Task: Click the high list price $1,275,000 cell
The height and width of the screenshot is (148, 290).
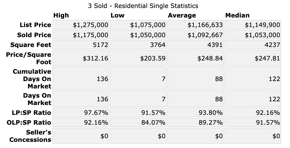Action: click(90, 25)
